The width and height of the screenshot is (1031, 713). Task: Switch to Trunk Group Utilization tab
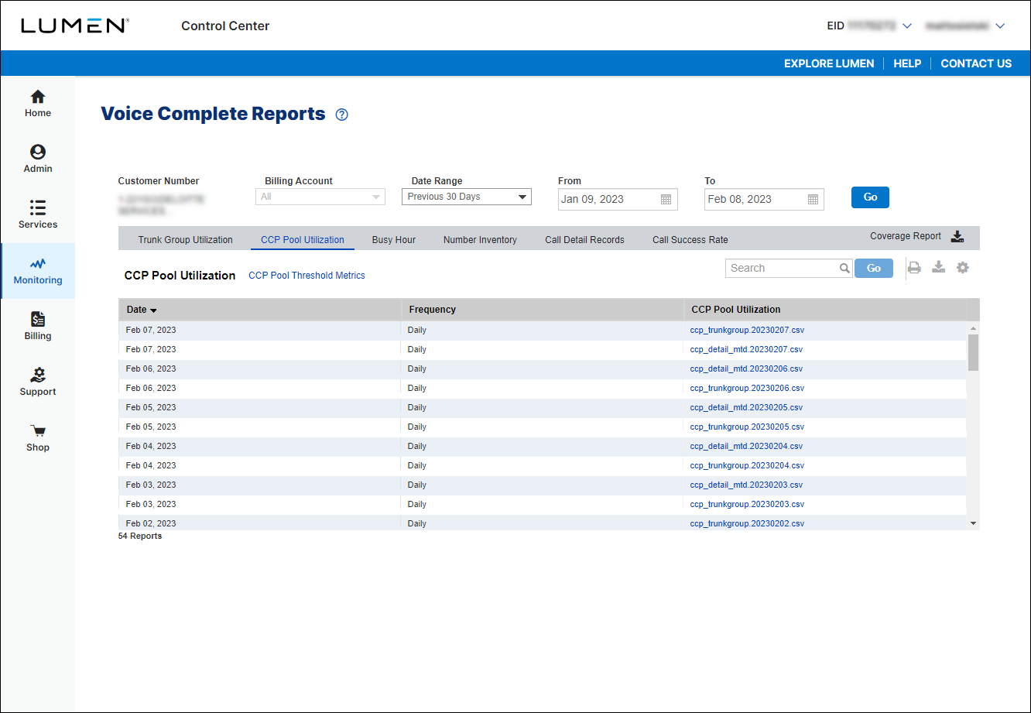pos(186,240)
